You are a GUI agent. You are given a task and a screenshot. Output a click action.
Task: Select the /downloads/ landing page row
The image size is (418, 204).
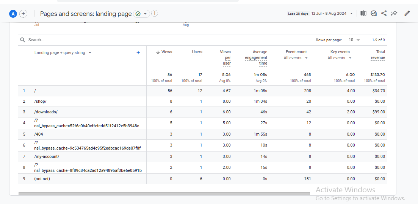203,112
